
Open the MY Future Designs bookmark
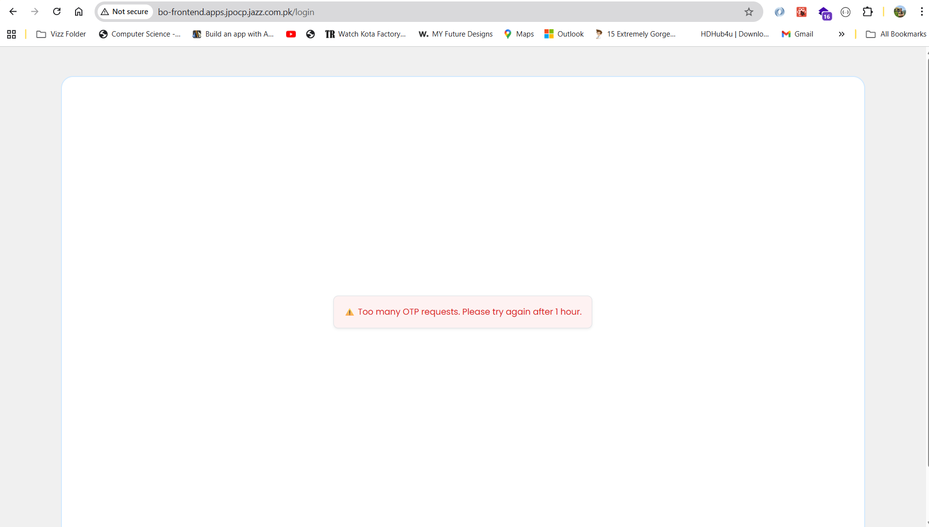(x=456, y=34)
